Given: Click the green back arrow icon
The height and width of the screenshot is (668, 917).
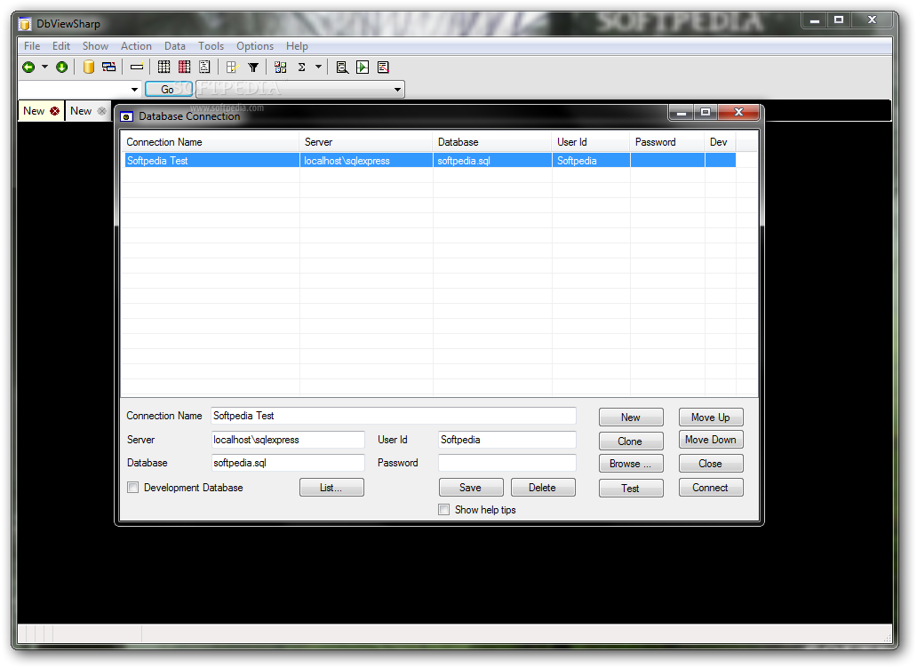Looking at the screenshot, I should [28, 68].
